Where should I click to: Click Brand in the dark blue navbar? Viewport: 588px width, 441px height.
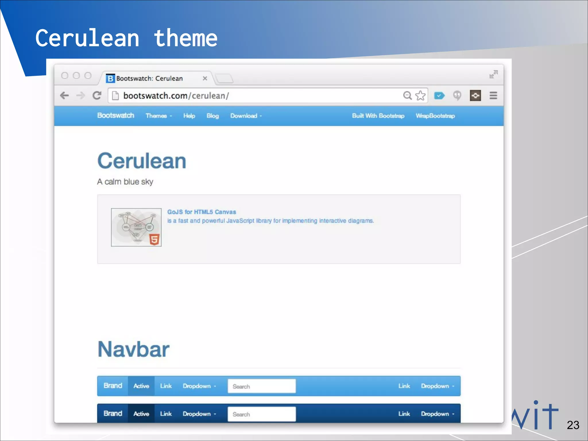113,413
